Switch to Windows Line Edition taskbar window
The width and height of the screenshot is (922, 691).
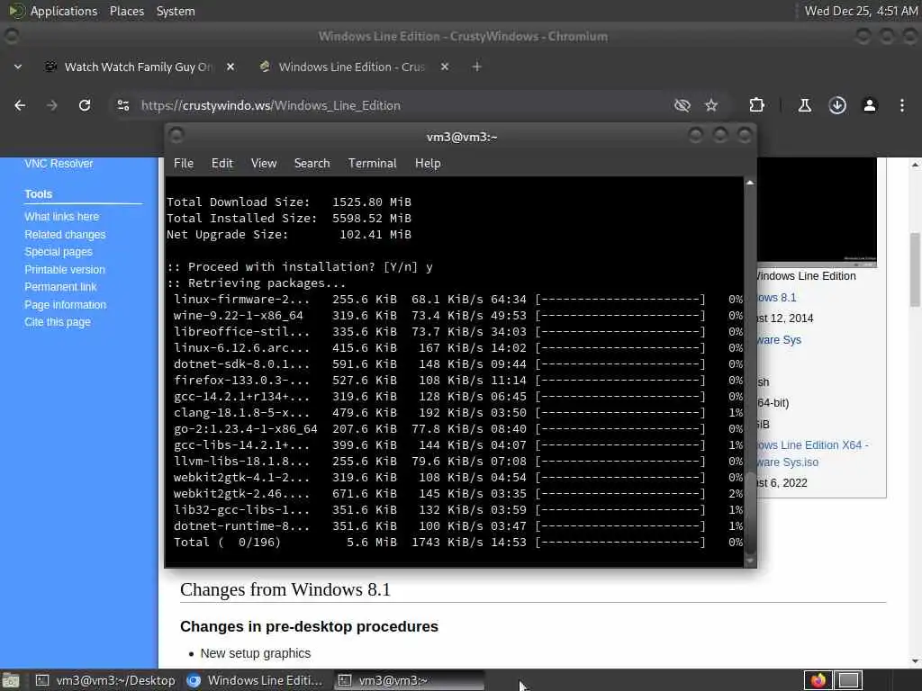pyautogui.click(x=255, y=680)
